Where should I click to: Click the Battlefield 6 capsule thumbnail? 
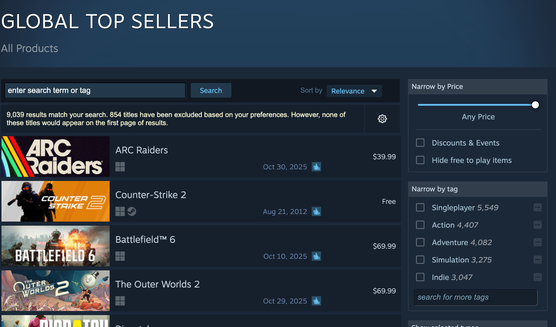click(x=56, y=246)
